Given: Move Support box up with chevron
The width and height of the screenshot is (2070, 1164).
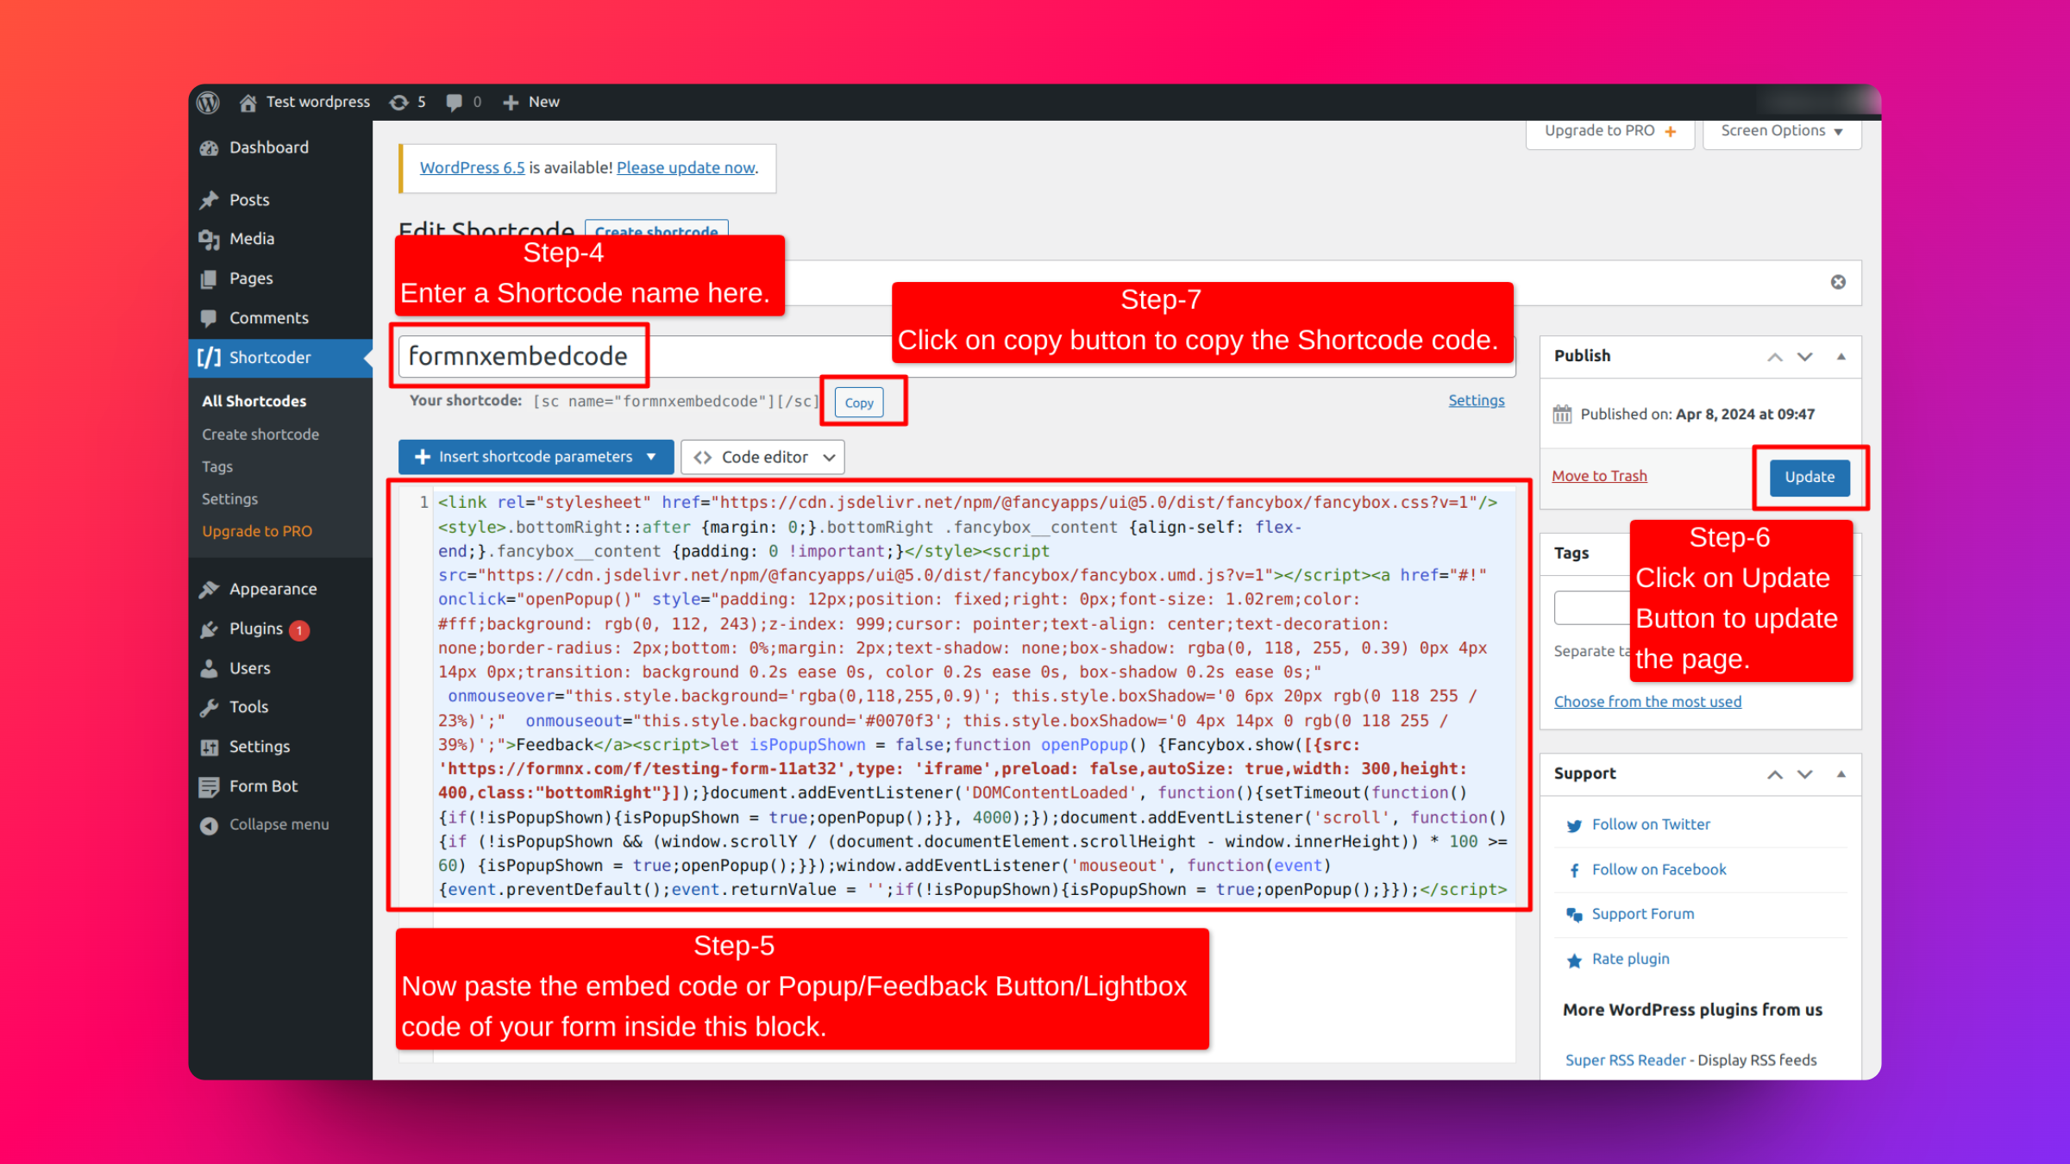Looking at the screenshot, I should [1774, 773].
